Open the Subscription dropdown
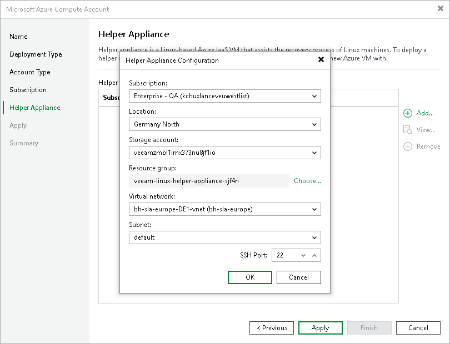The width and height of the screenshot is (450, 344). pos(224,96)
